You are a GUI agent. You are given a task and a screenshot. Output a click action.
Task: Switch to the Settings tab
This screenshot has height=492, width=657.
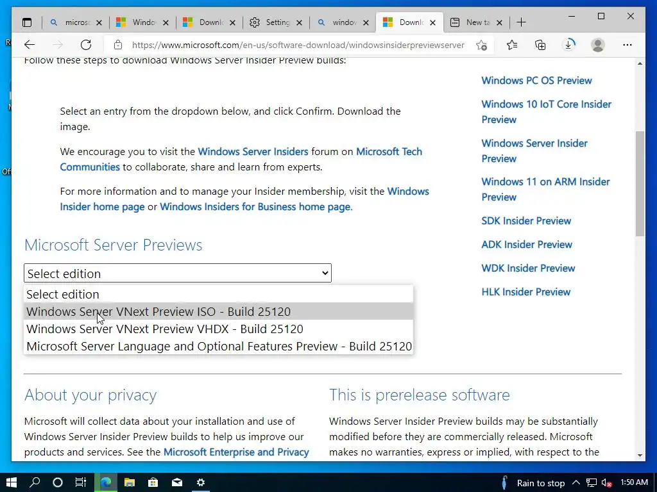276,22
